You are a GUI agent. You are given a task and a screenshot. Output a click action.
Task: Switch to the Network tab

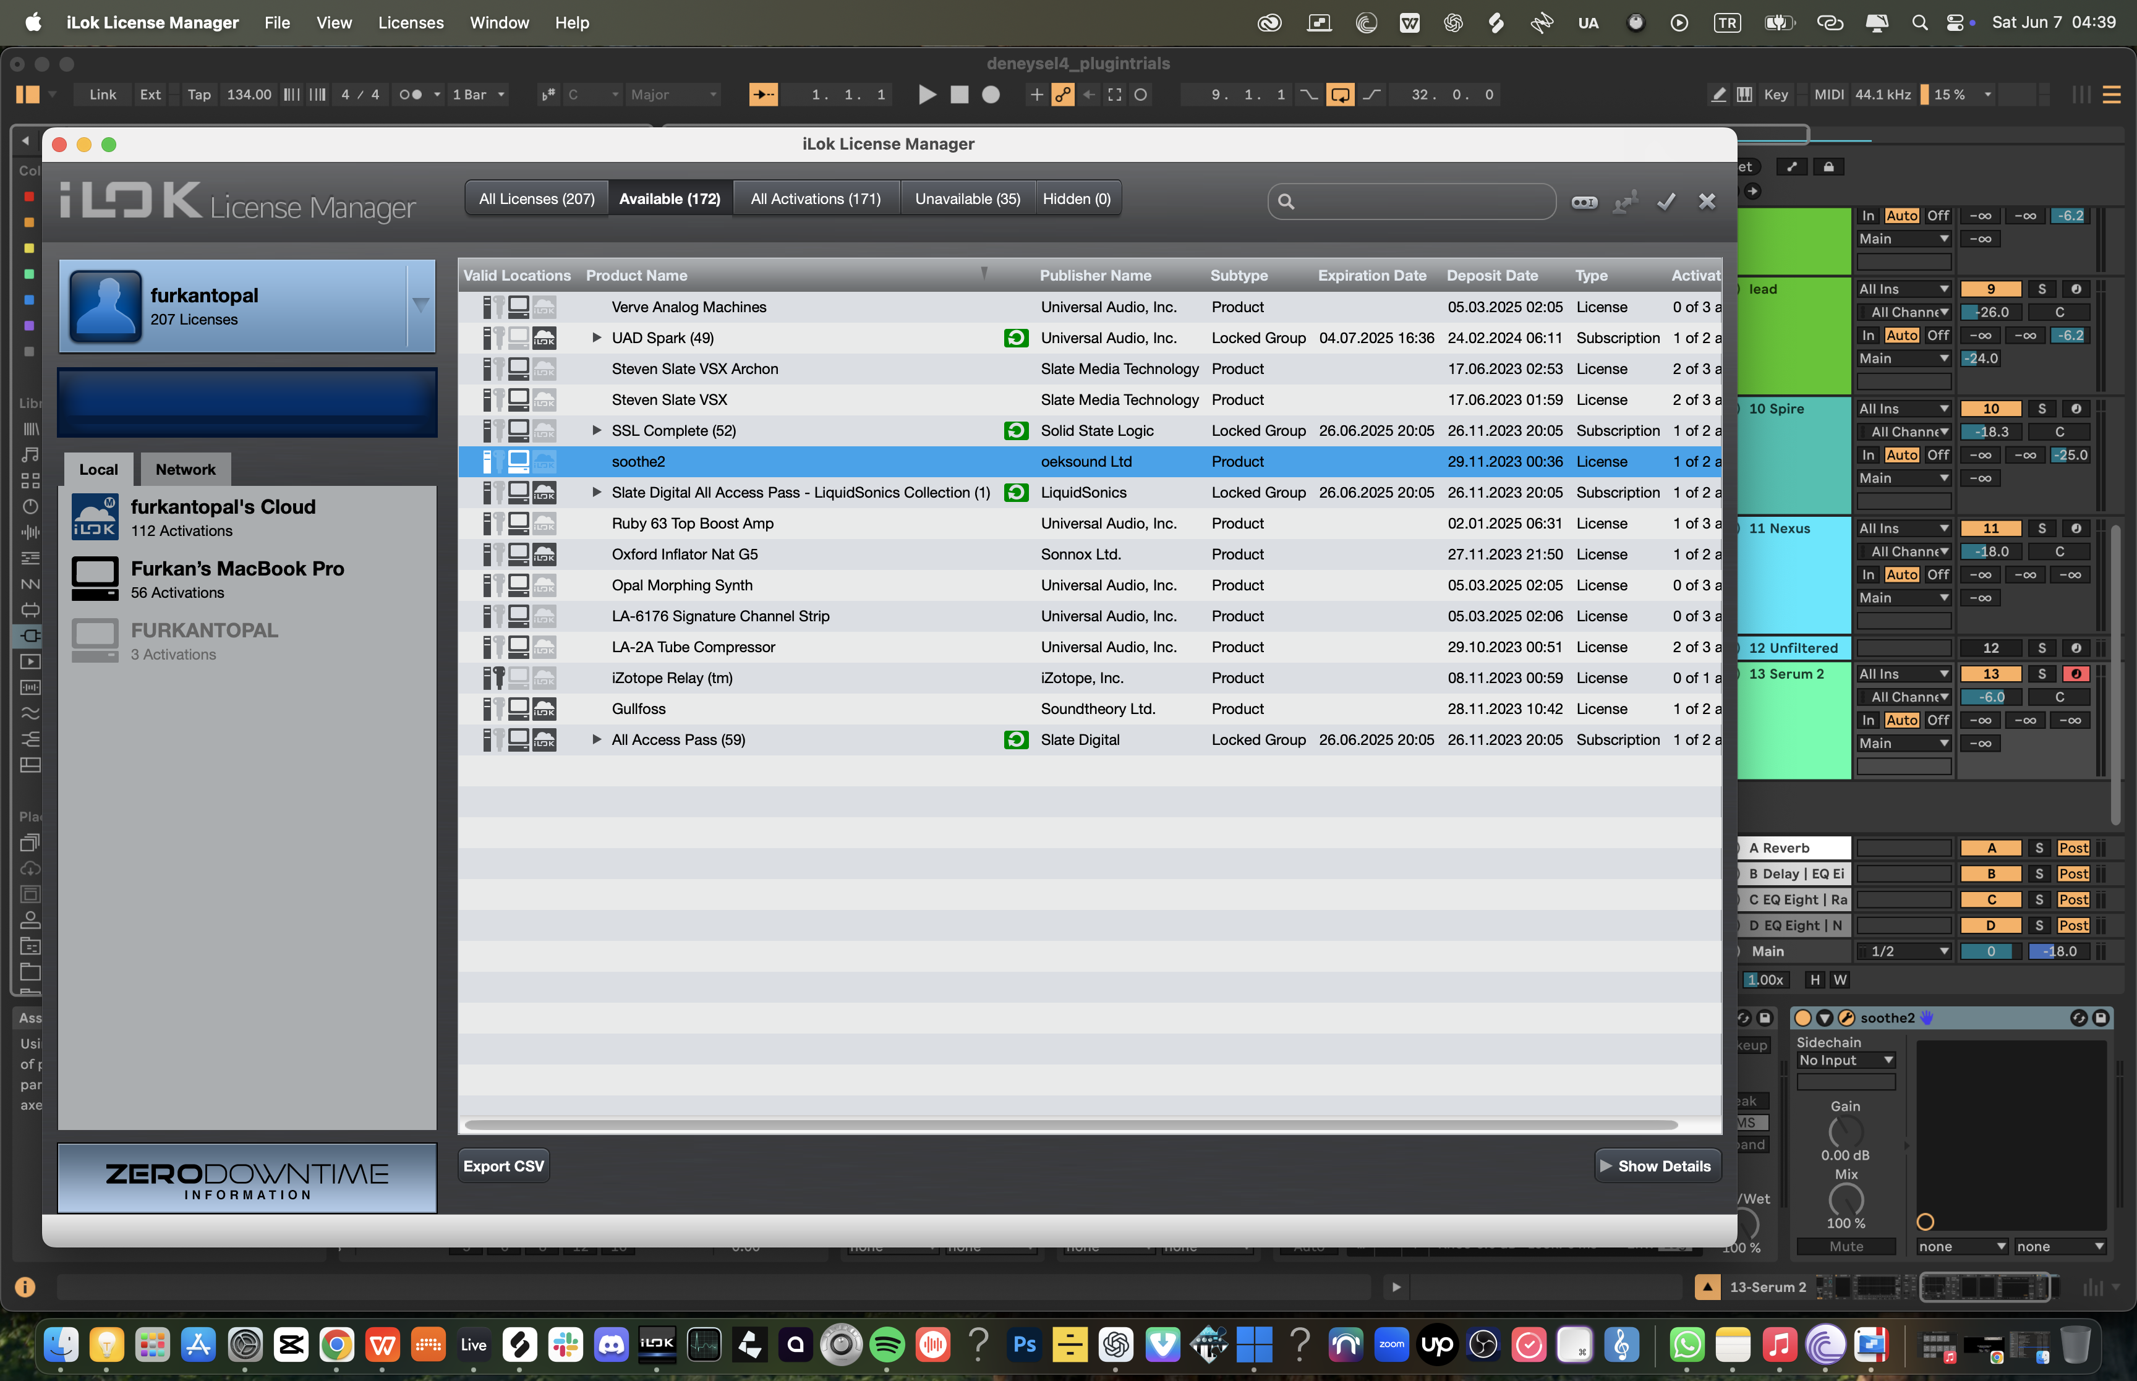pyautogui.click(x=185, y=469)
